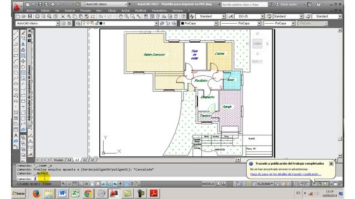
Task: Open the Dibujo menu
Action: pos(112,11)
